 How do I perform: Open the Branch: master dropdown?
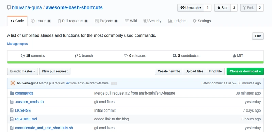[22, 71]
